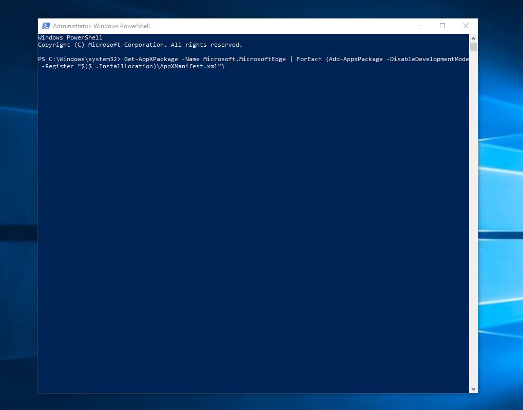Click the 'ForEach' keyword in command

coord(309,59)
